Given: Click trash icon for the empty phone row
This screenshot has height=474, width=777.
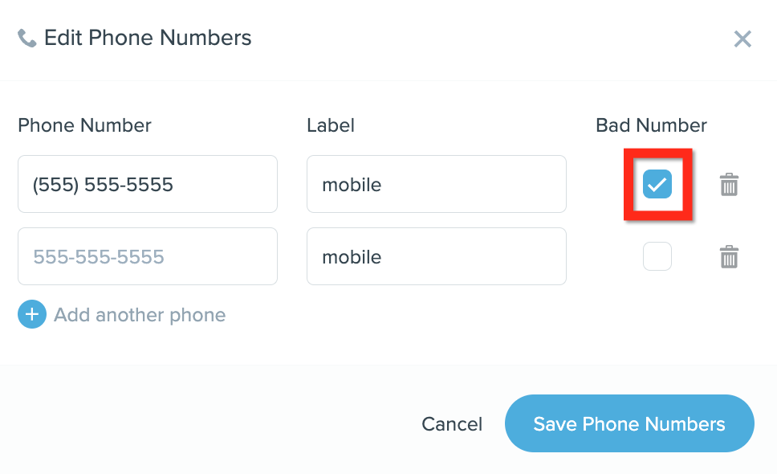Looking at the screenshot, I should [x=729, y=257].
